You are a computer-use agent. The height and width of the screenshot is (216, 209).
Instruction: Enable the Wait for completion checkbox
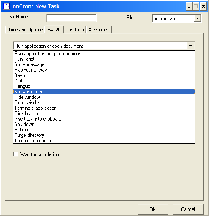tap(15, 154)
